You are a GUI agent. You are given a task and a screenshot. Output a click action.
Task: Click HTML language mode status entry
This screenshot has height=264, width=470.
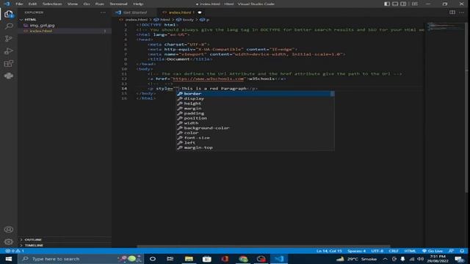tap(410, 251)
